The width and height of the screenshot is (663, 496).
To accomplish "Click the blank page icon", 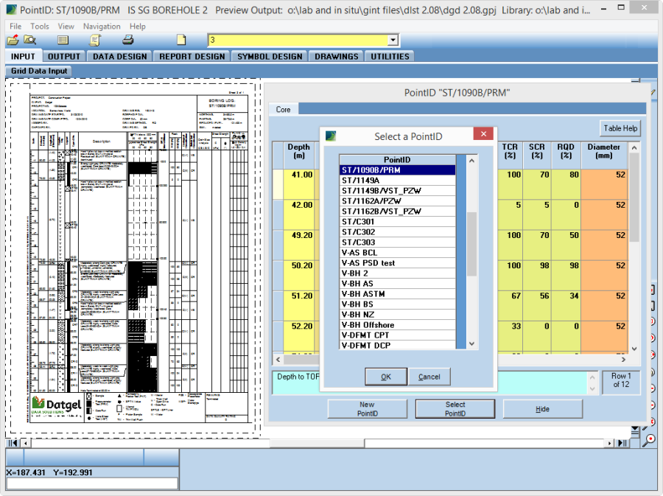I will click(x=181, y=40).
